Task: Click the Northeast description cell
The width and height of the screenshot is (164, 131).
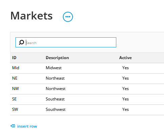Action: pos(55,78)
